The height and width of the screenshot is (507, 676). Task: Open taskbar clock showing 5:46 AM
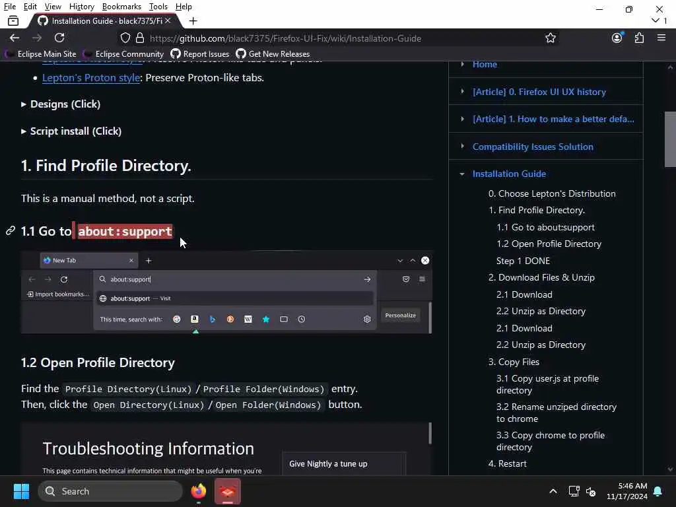point(626,491)
